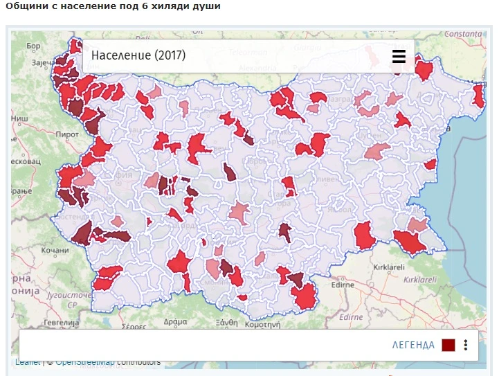Click the Constanta label on the map
The height and width of the screenshot is (376, 499).
(x=463, y=33)
